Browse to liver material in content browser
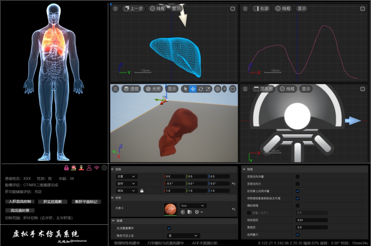Viewport: 371px width, 246px height. pos(190,212)
